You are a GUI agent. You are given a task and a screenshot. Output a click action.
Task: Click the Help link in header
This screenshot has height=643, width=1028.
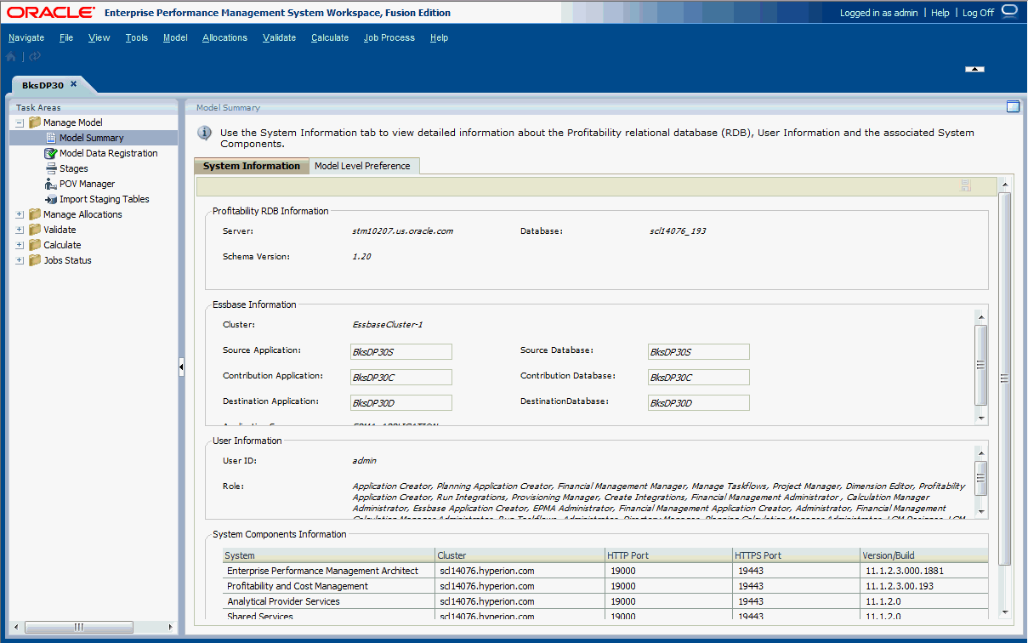[940, 13]
